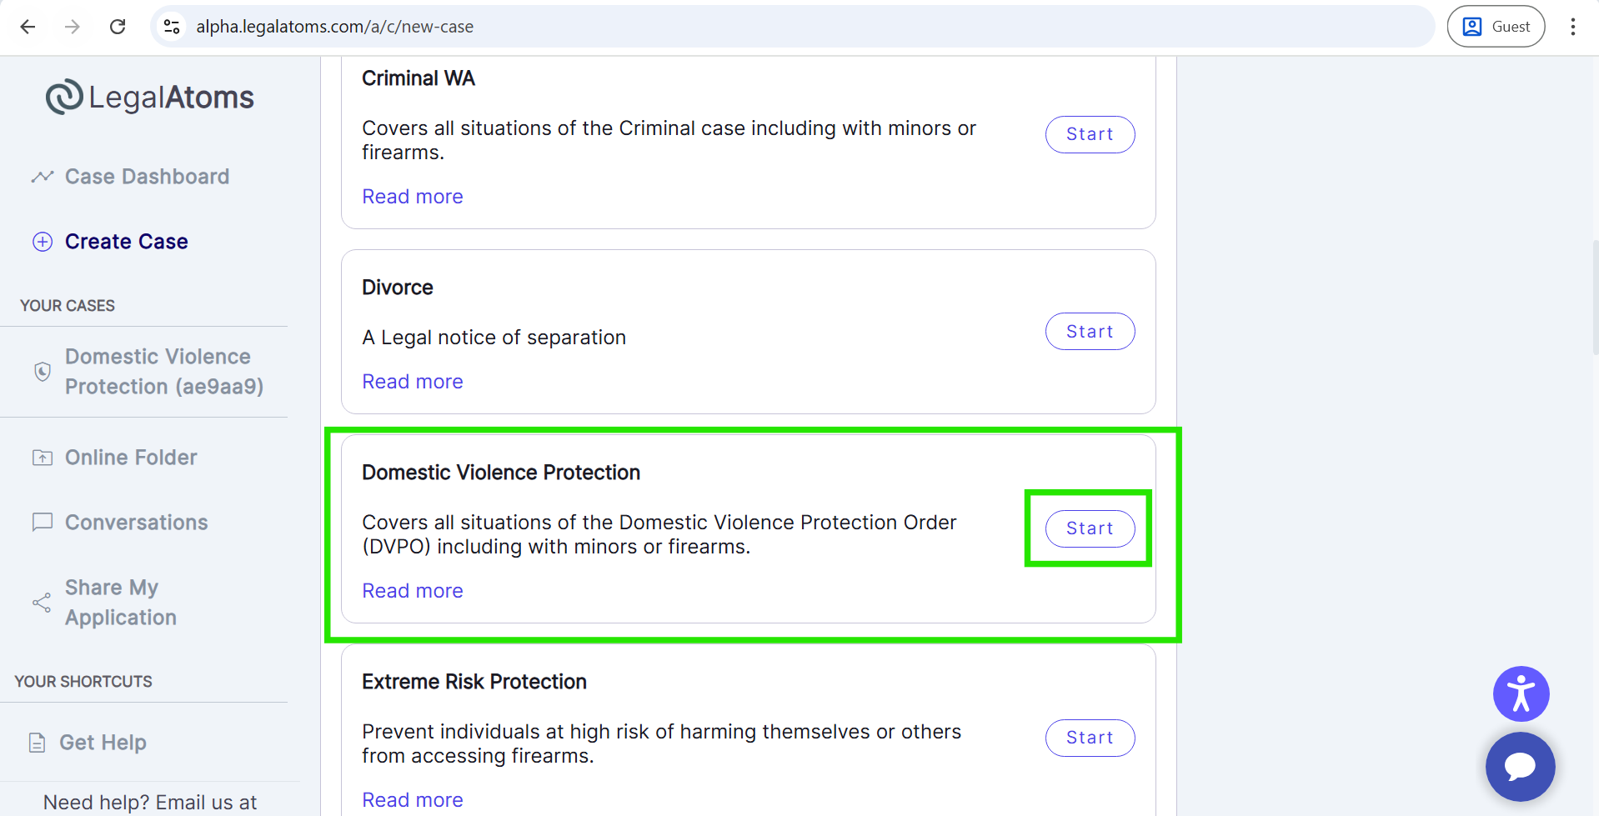Open the chat bubble widget
The image size is (1599, 816).
1520,766
